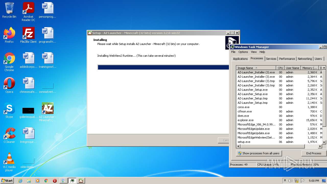Select the csrss.exe process row

[x=279, y=107]
